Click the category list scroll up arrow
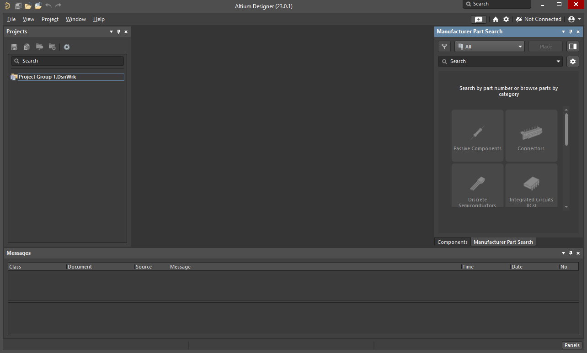 (566, 110)
